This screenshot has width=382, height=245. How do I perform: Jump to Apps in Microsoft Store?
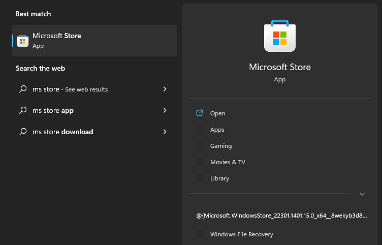point(280,130)
